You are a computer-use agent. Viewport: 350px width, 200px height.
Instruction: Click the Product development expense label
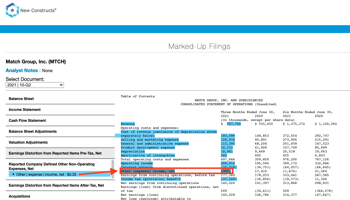coord(148,148)
